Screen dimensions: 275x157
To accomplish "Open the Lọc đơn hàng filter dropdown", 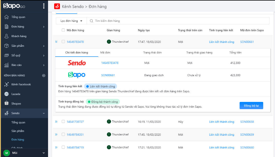I will [x=71, y=21].
